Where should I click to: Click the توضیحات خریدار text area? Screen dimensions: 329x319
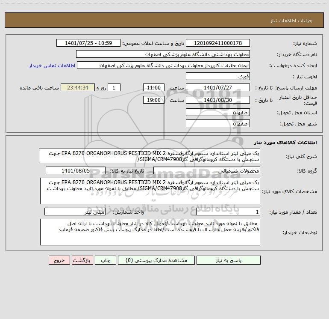point(150,232)
